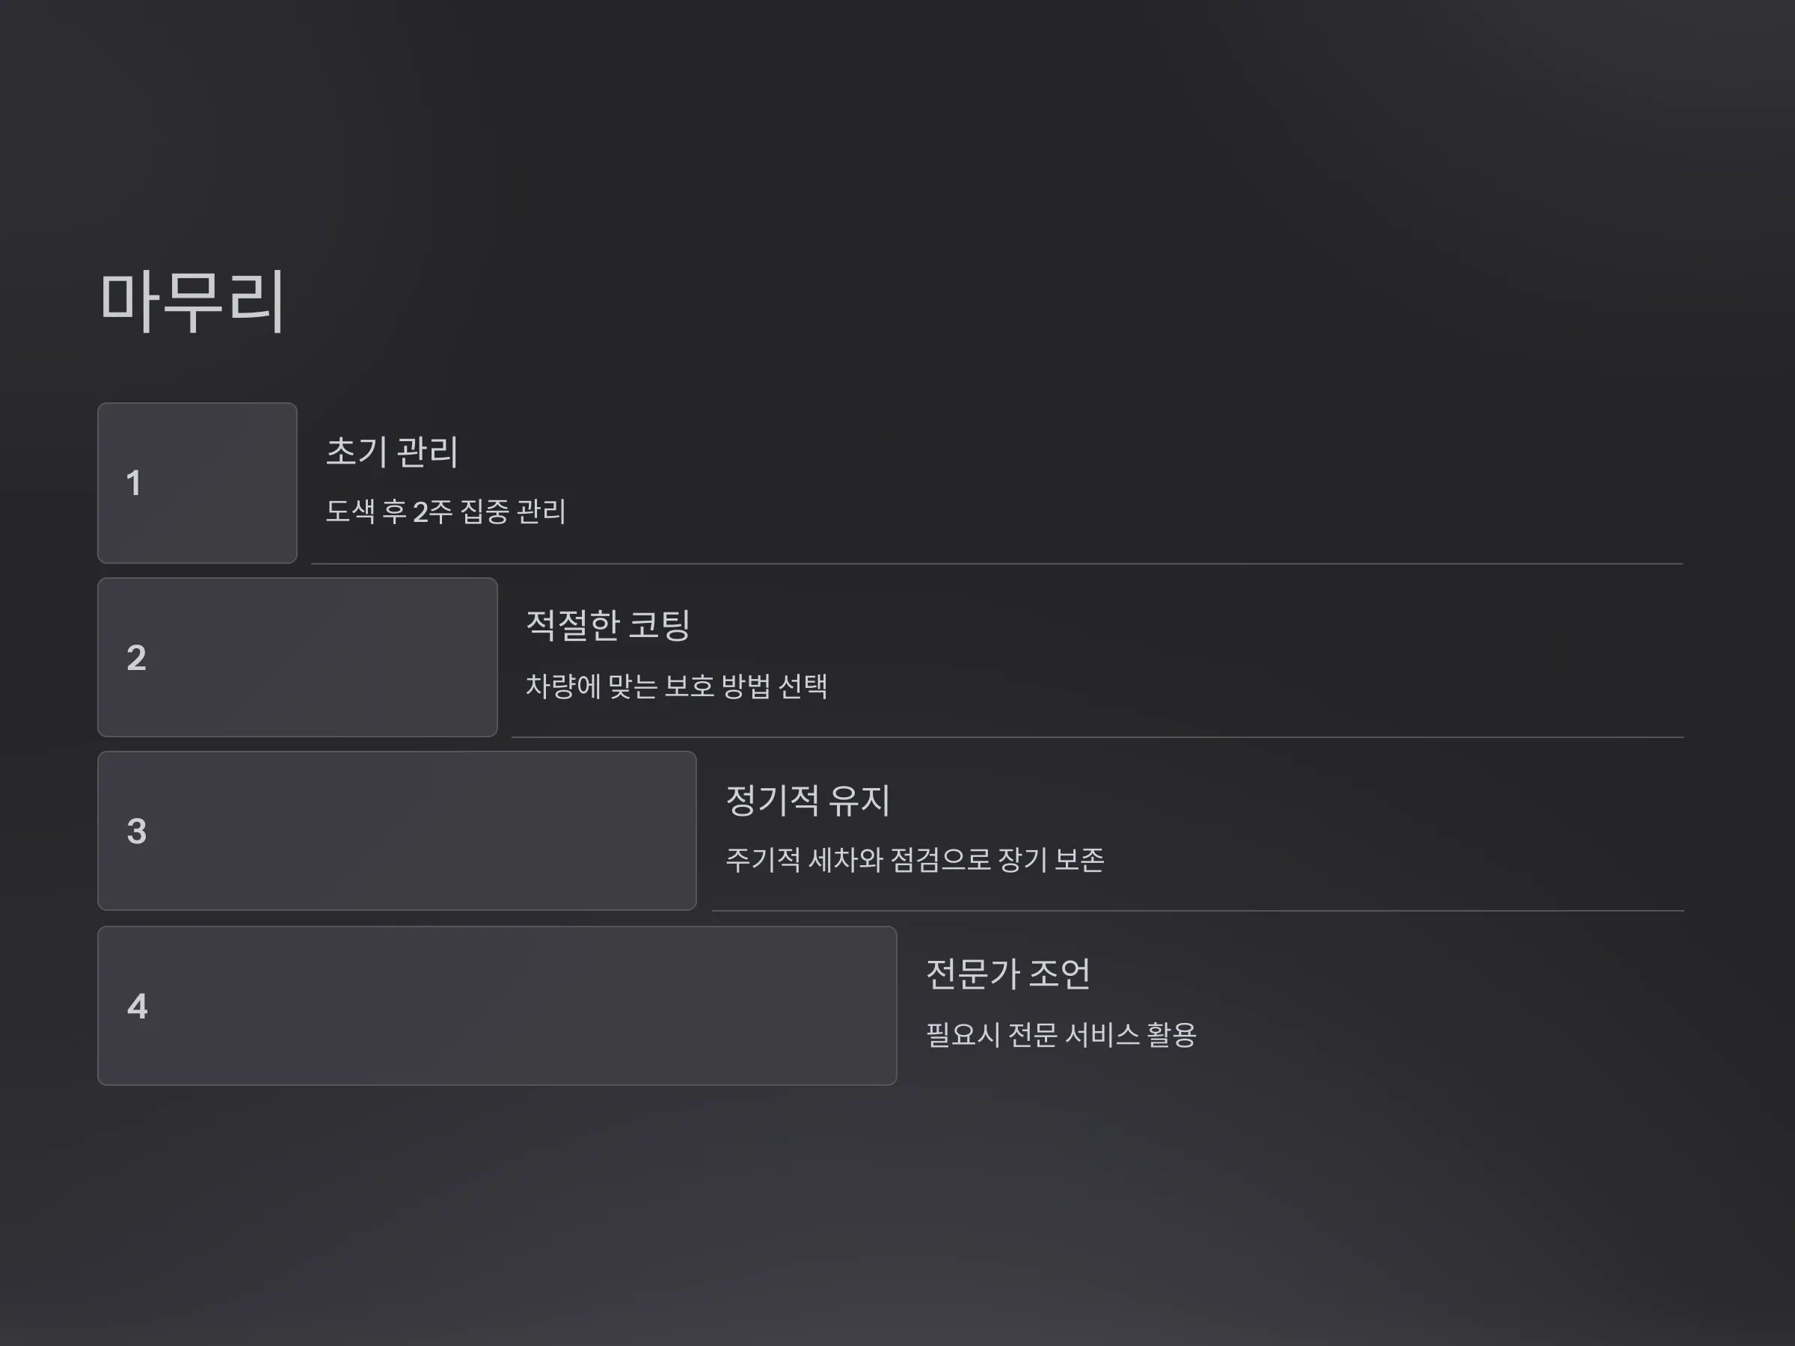
Task: Click the divider line below 초기 관리 row
Action: (x=997, y=563)
